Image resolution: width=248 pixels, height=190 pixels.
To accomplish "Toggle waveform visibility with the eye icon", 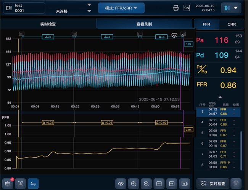I will (121, 184).
